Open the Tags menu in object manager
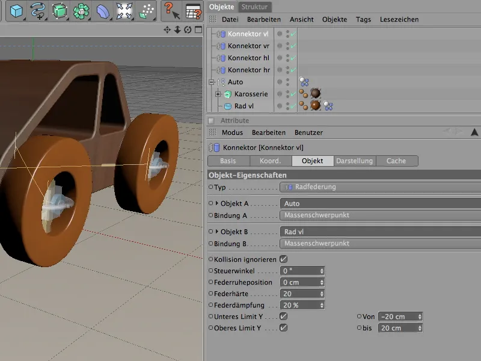 click(363, 19)
